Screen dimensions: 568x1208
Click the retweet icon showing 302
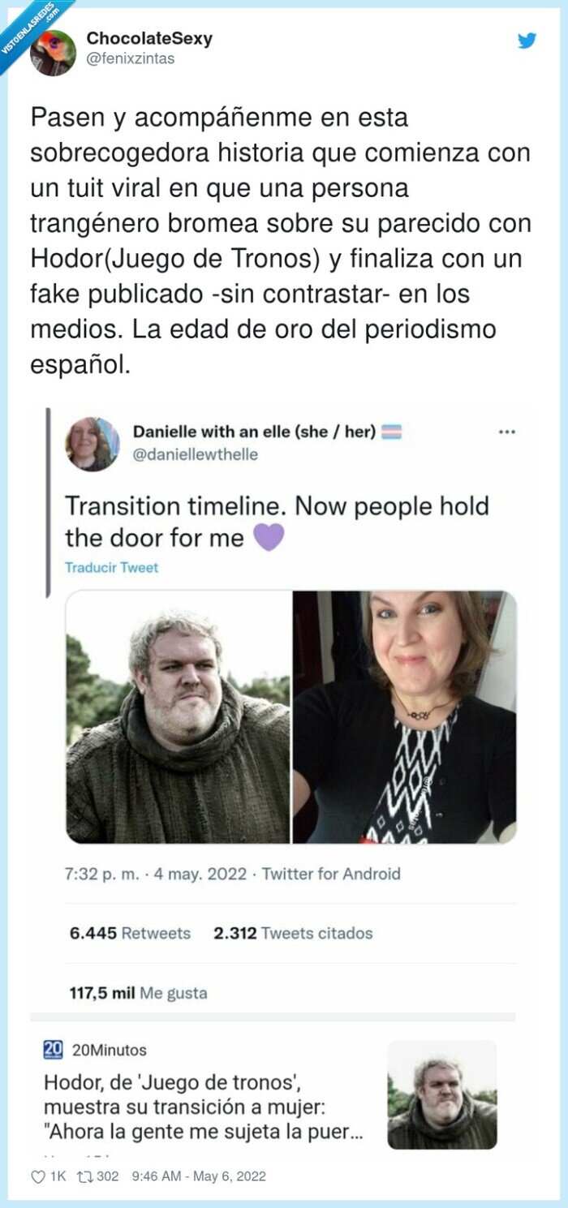[x=84, y=1176]
